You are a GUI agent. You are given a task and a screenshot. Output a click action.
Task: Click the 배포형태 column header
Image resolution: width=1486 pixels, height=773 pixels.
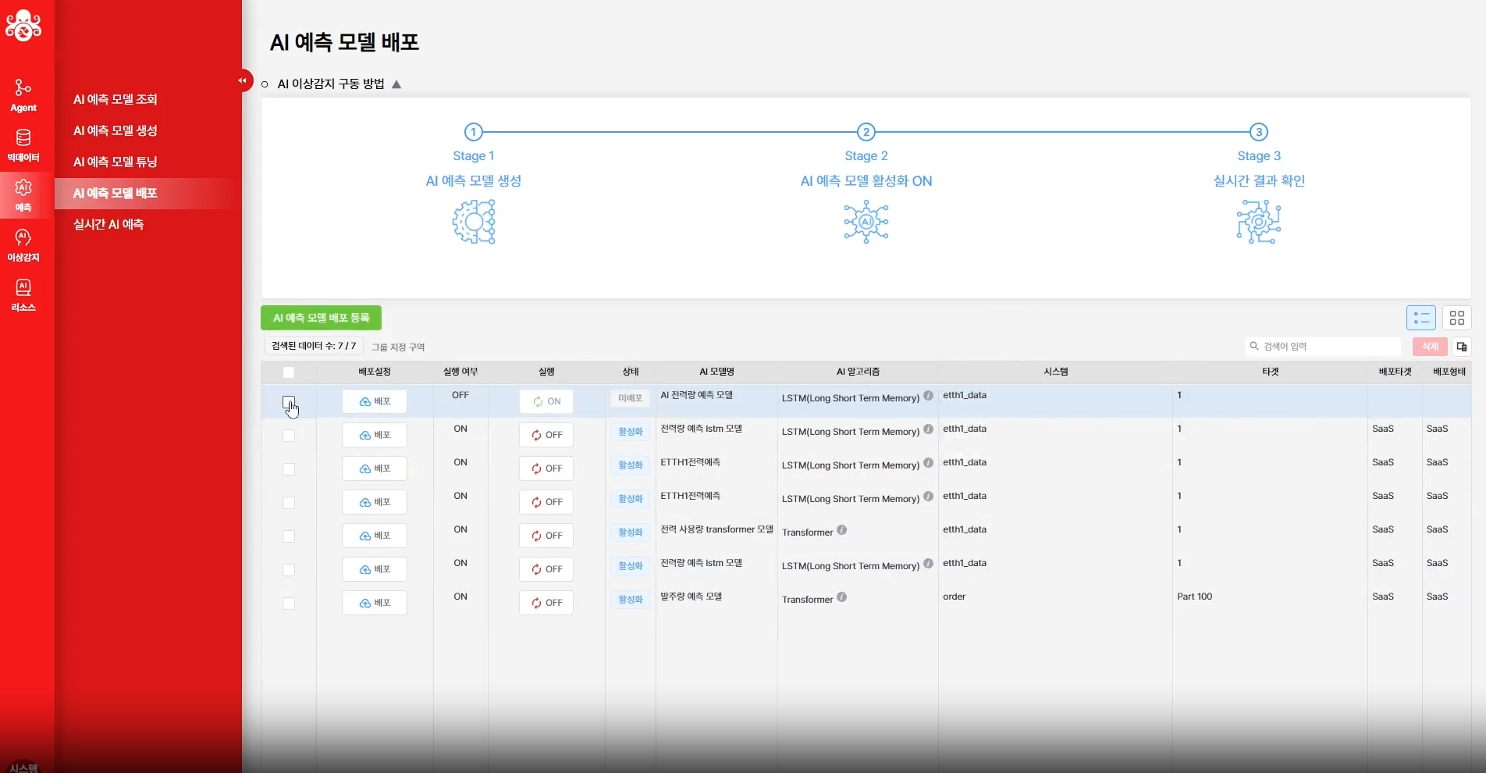click(x=1449, y=372)
